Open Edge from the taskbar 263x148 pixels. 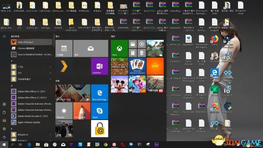pyautogui.click(x=29, y=144)
